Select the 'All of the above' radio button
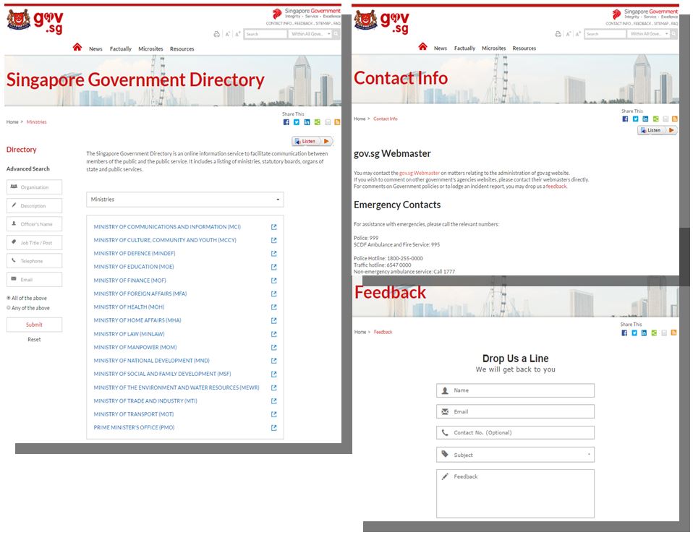This screenshot has height=535, width=693. pos(9,298)
